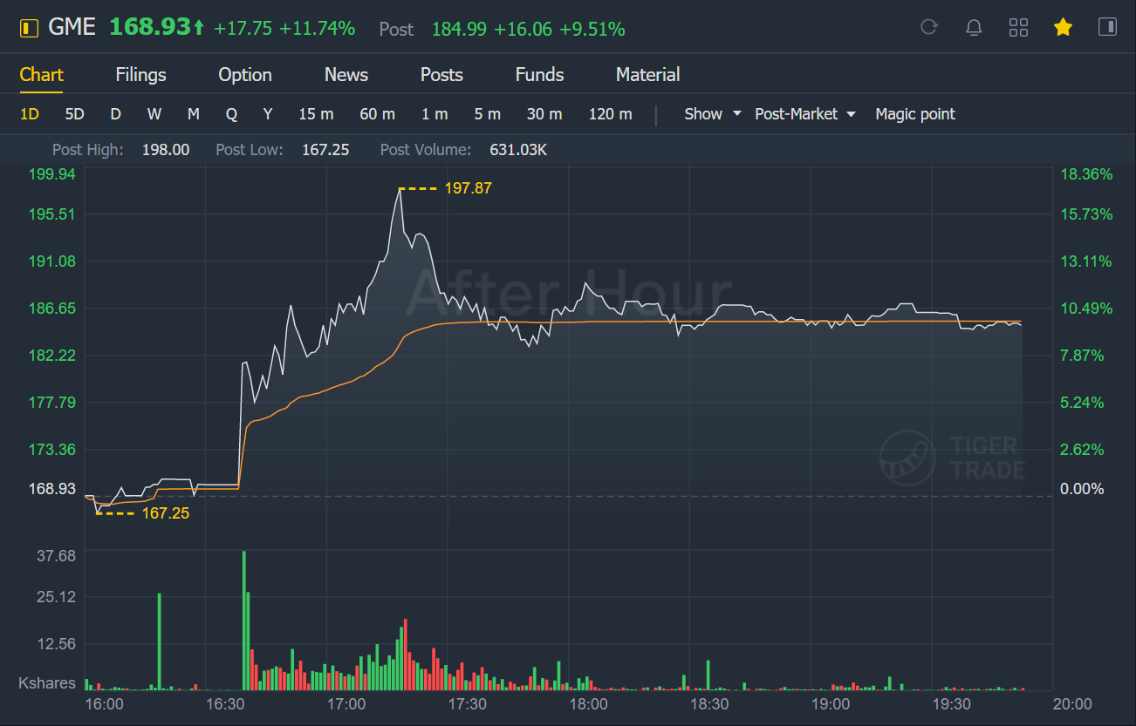Screen dimensions: 1136x726
Task: Click the 197.87 high marker label
Action: (469, 187)
